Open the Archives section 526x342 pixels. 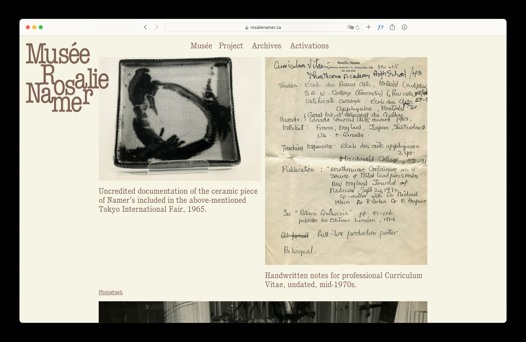(x=266, y=46)
